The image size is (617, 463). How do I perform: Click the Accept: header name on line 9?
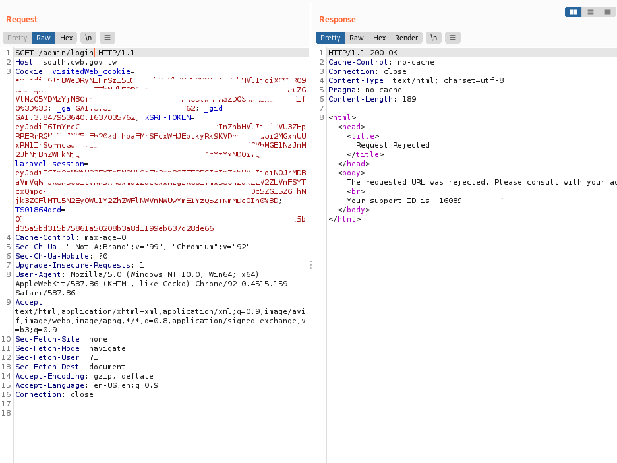pos(31,302)
